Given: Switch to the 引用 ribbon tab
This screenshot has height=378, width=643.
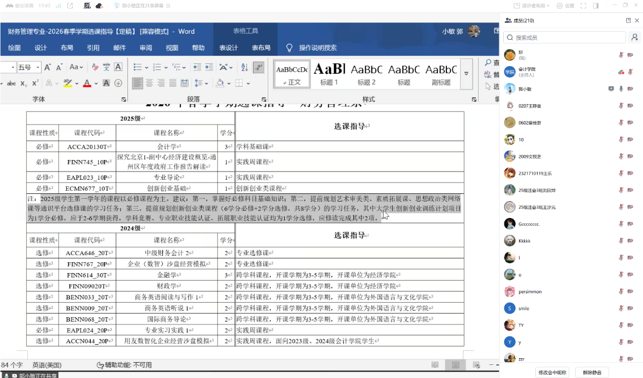Looking at the screenshot, I should point(93,48).
